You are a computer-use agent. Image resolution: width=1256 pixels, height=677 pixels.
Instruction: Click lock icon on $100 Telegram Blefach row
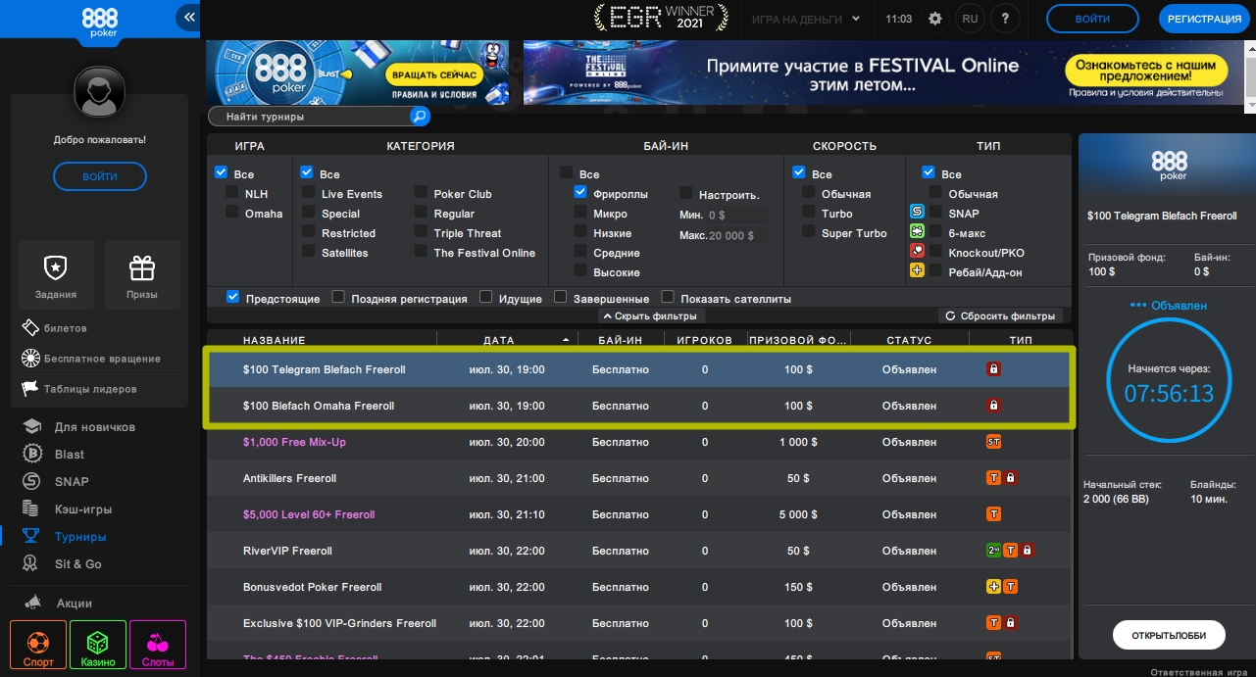(993, 369)
